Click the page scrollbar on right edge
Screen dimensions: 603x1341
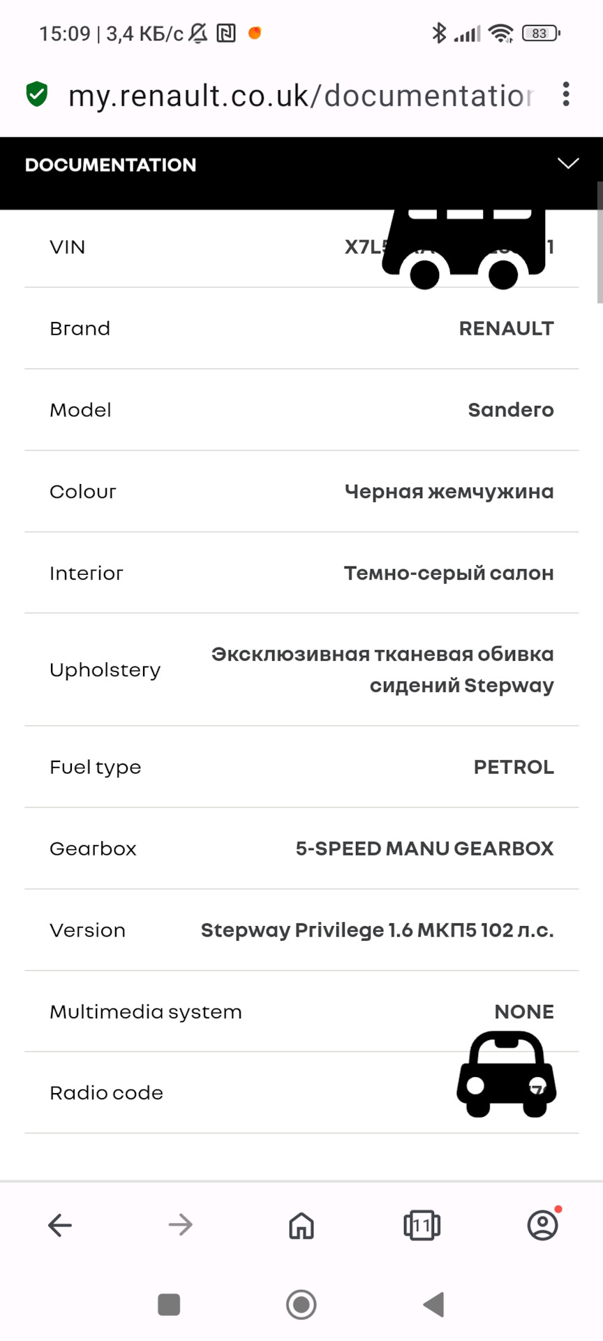(600, 243)
